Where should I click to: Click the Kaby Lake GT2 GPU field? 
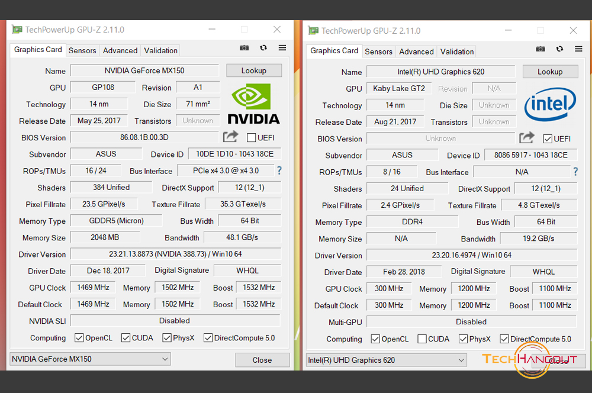pyautogui.click(x=400, y=88)
